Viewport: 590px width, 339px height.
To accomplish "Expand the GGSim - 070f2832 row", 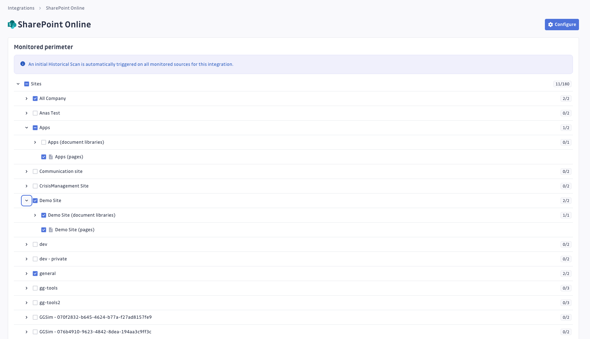I will click(x=27, y=317).
